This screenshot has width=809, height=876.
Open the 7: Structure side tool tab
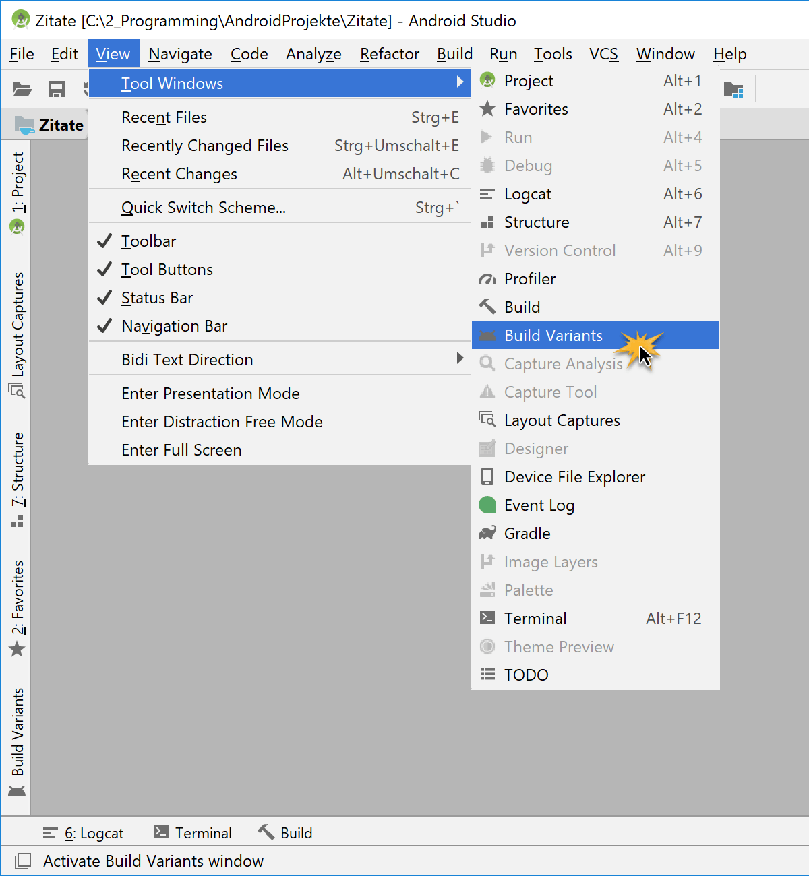[x=18, y=480]
